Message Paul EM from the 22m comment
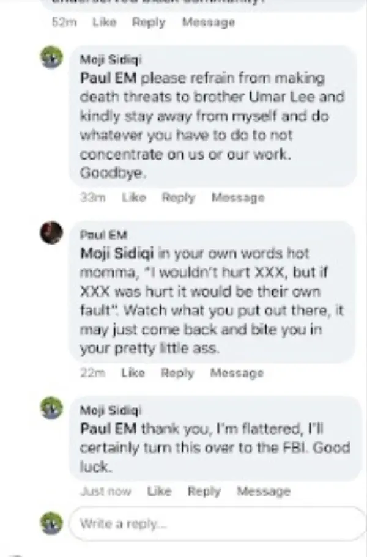367x557 pixels. [x=237, y=373]
